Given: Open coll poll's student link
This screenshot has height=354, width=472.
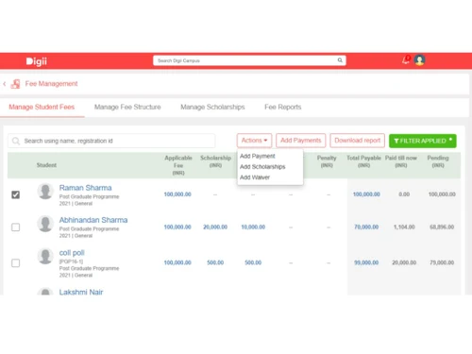Looking at the screenshot, I should pyautogui.click(x=72, y=253).
